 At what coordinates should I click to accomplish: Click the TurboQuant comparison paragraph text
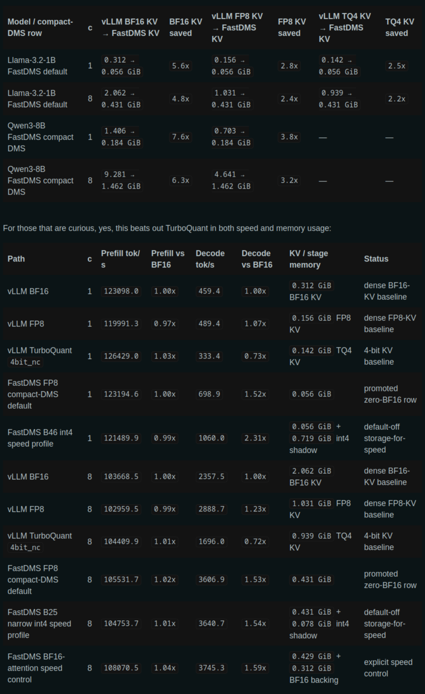coord(167,228)
